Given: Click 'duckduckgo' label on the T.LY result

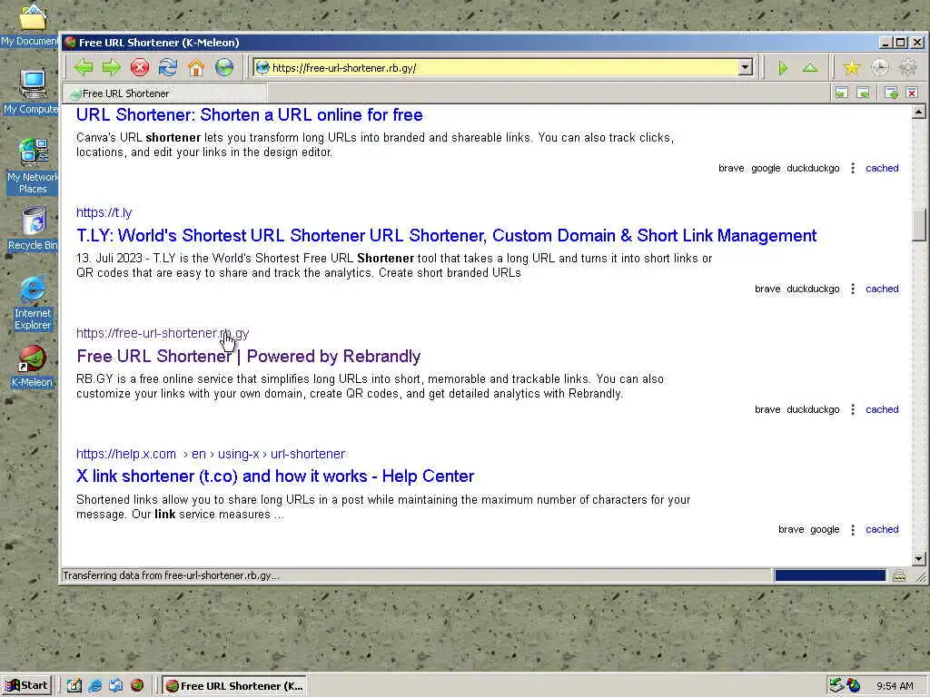Looking at the screenshot, I should pos(813,290).
